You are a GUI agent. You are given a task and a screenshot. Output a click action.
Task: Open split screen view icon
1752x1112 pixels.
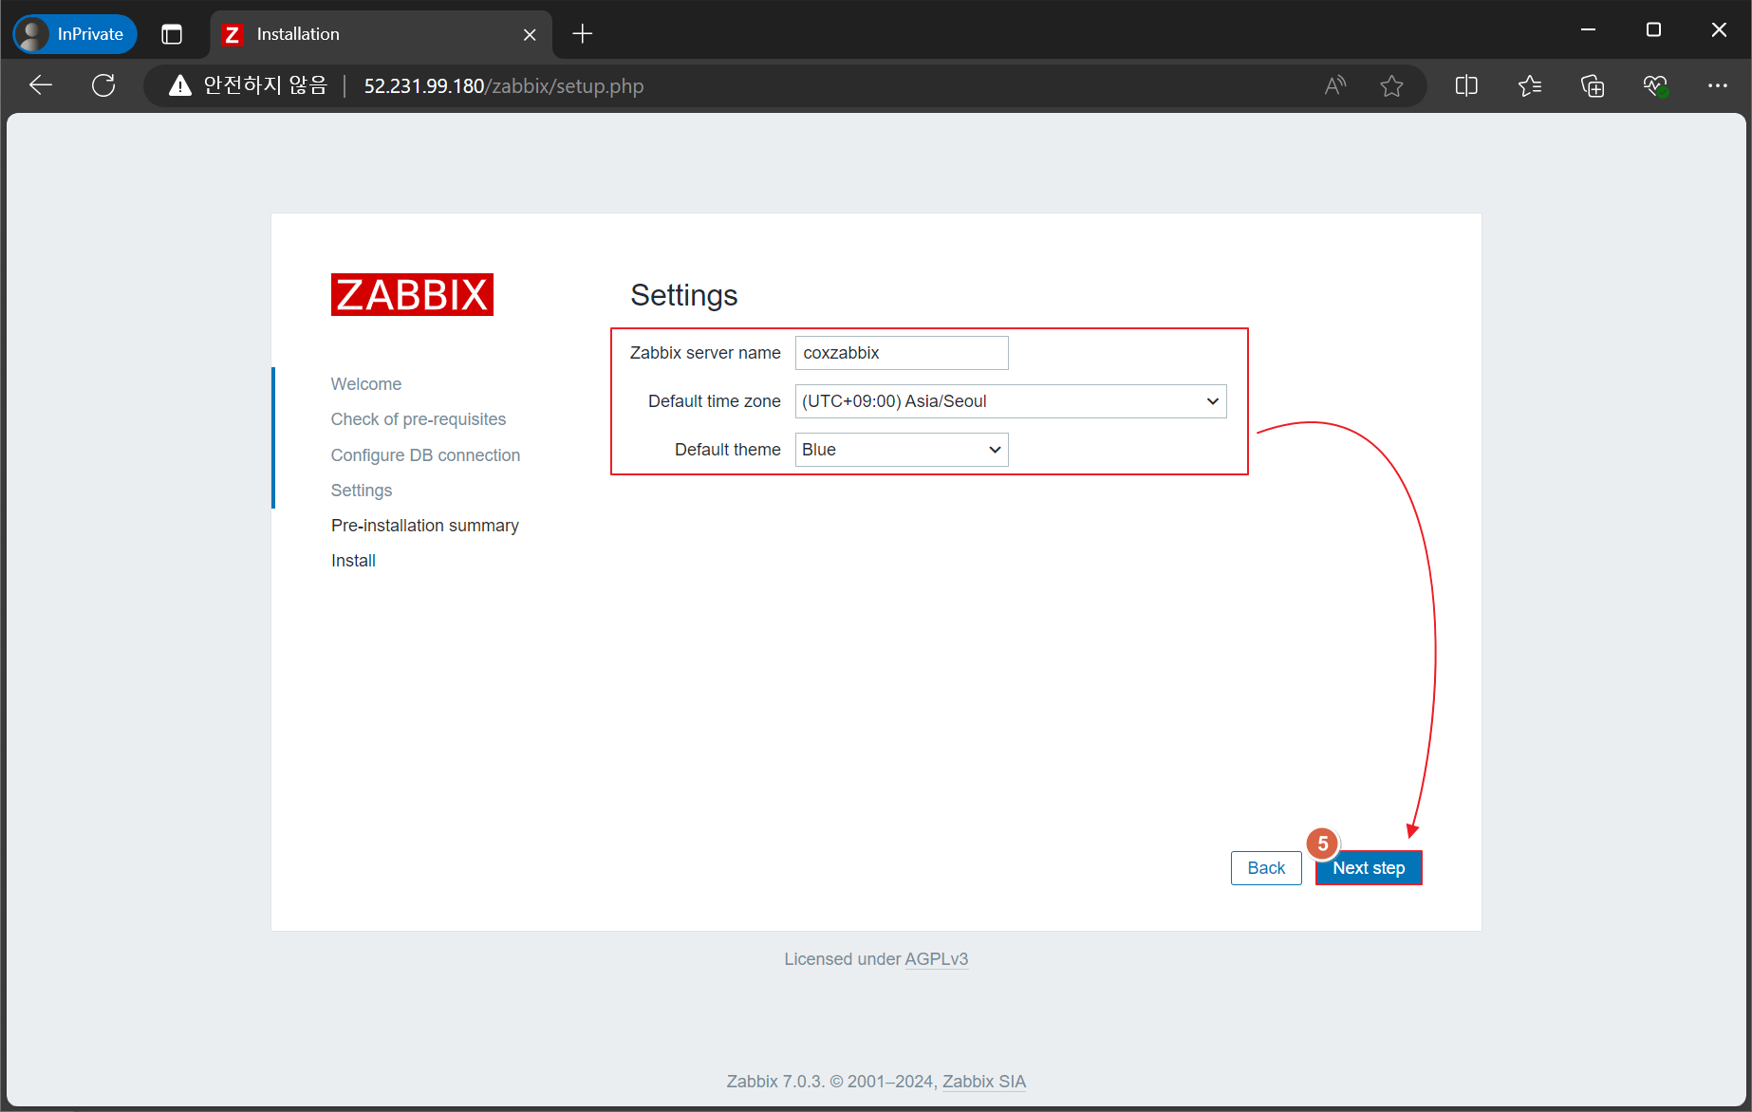click(x=1466, y=86)
